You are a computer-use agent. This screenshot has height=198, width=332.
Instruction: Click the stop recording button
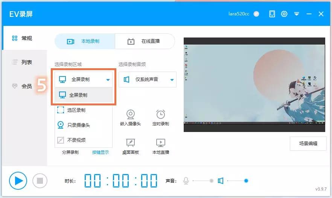click(40, 181)
